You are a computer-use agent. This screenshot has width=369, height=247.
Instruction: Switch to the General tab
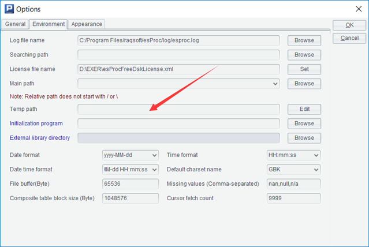[16, 24]
